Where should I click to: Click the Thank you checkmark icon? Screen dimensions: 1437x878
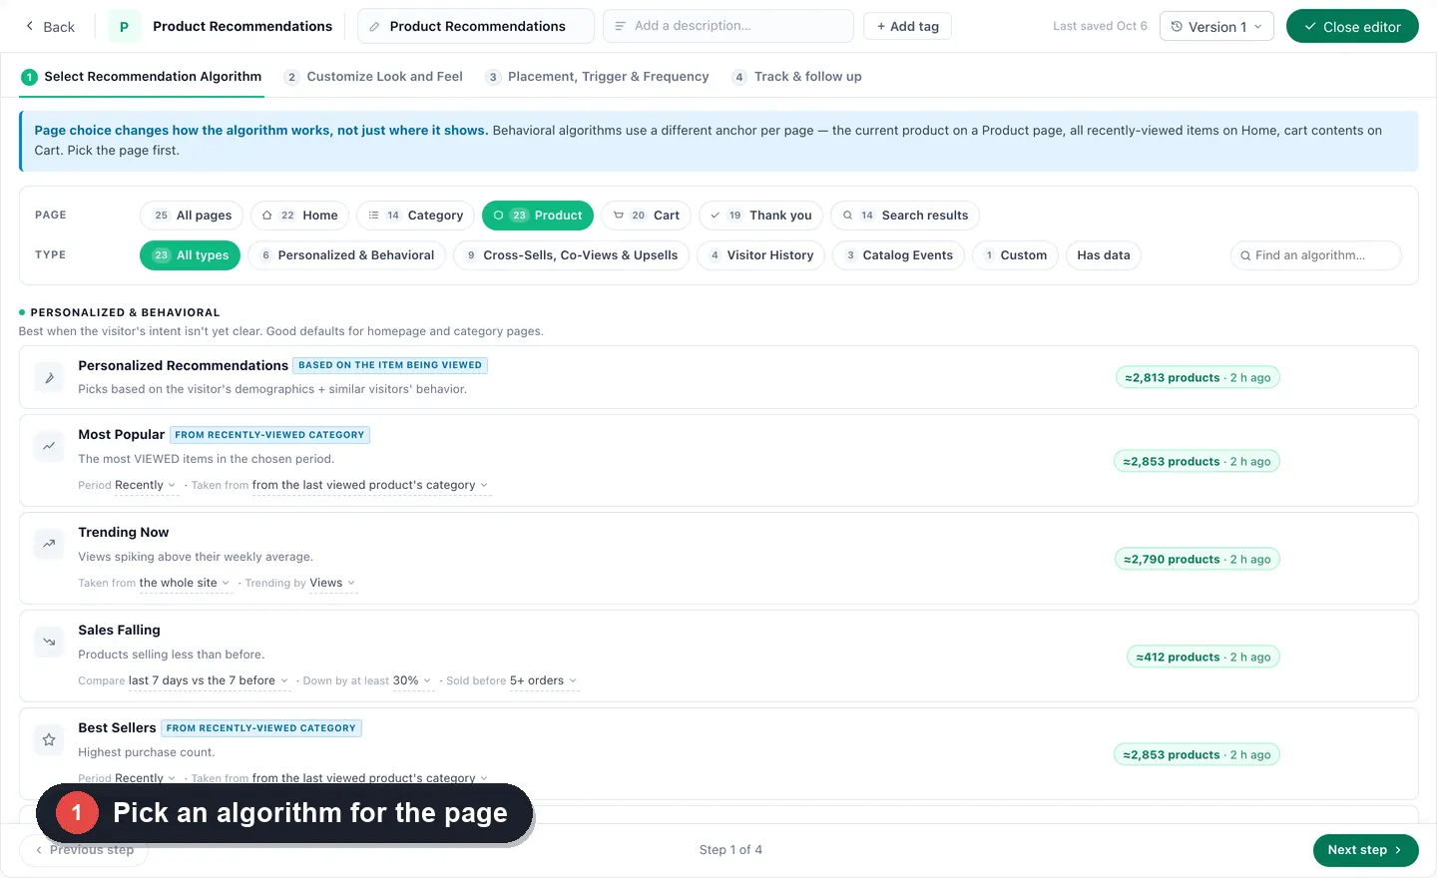coord(716,216)
